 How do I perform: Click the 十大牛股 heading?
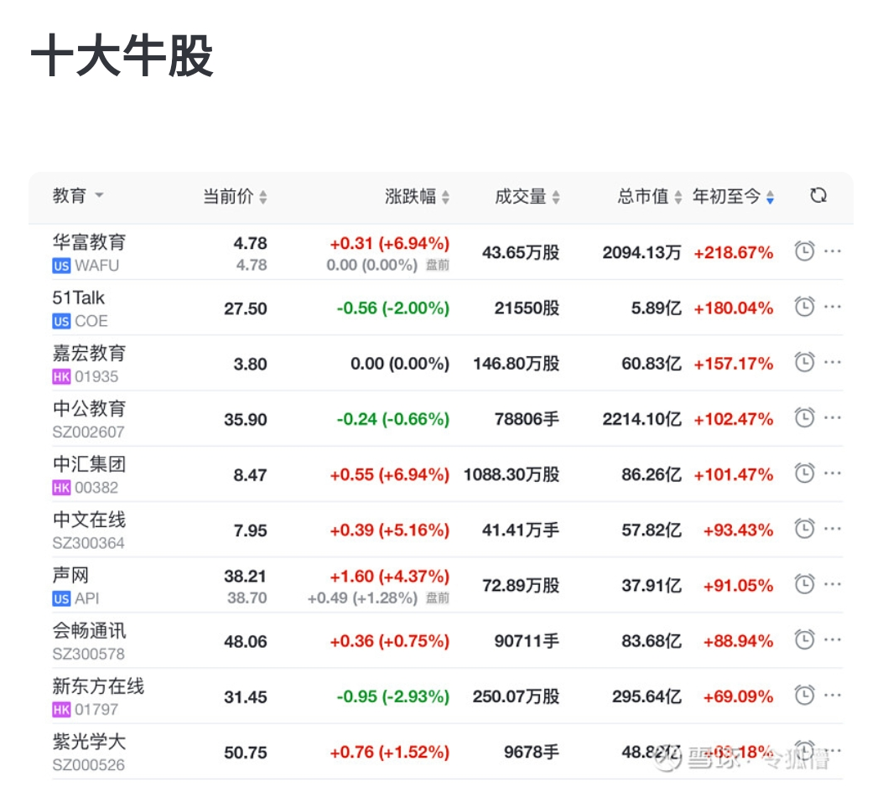122,55
